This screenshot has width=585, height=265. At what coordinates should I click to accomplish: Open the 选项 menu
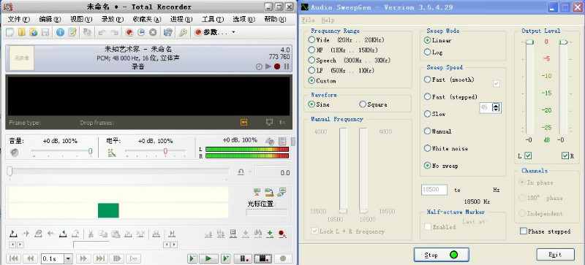tap(244, 19)
